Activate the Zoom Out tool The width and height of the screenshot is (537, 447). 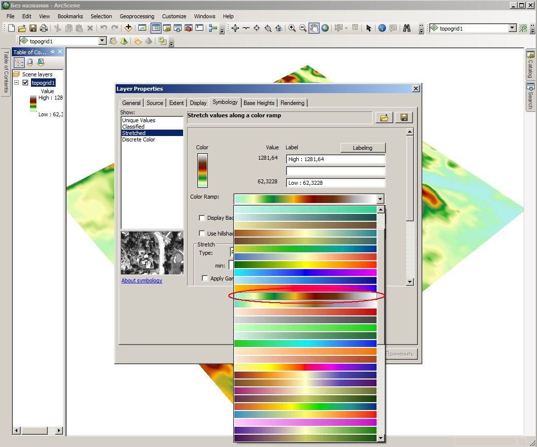pyautogui.click(x=303, y=28)
